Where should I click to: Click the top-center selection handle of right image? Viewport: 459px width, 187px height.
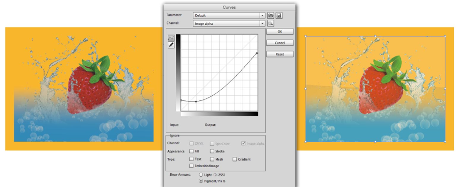(375, 36)
